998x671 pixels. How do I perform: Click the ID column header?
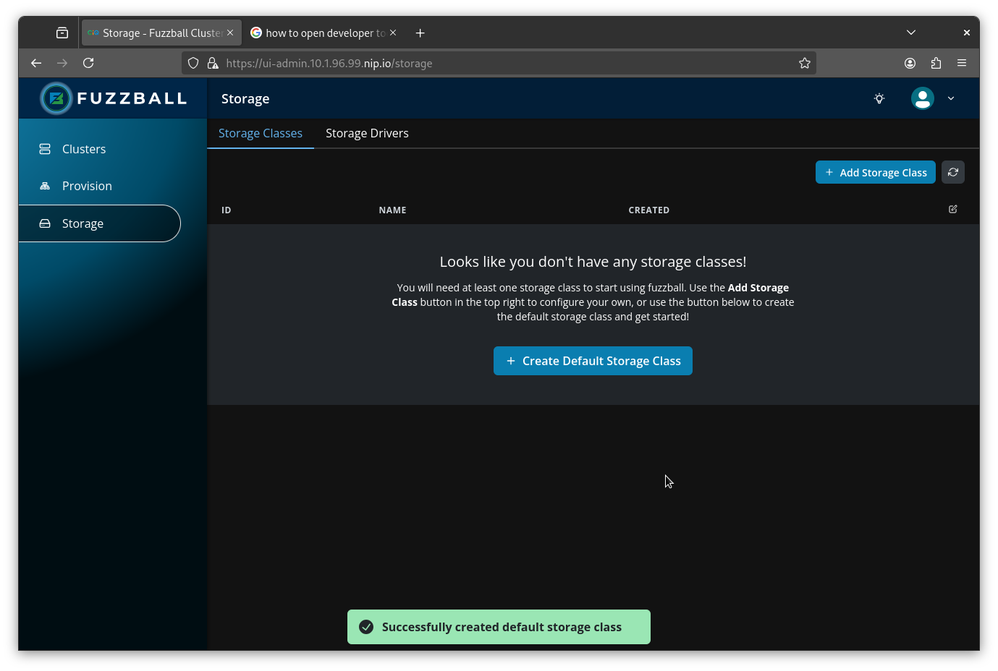(227, 210)
